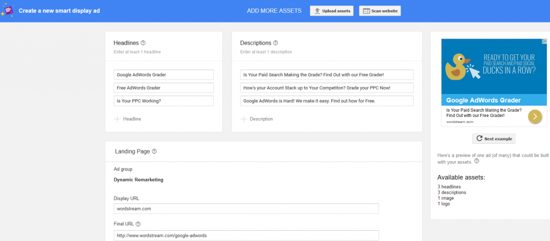Click 'Create a new smart display ad' title
The height and width of the screenshot is (241, 550).
point(59,11)
